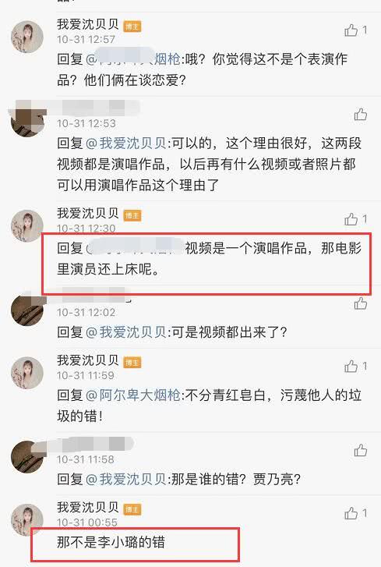The height and width of the screenshot is (567, 381).
Task: Open the @阿尔卑大烟枪 mention in 11:59 reply
Action: tap(132, 395)
